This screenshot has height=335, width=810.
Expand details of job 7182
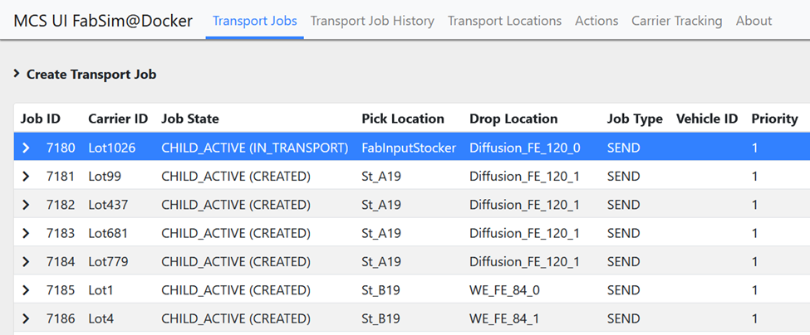(26, 205)
